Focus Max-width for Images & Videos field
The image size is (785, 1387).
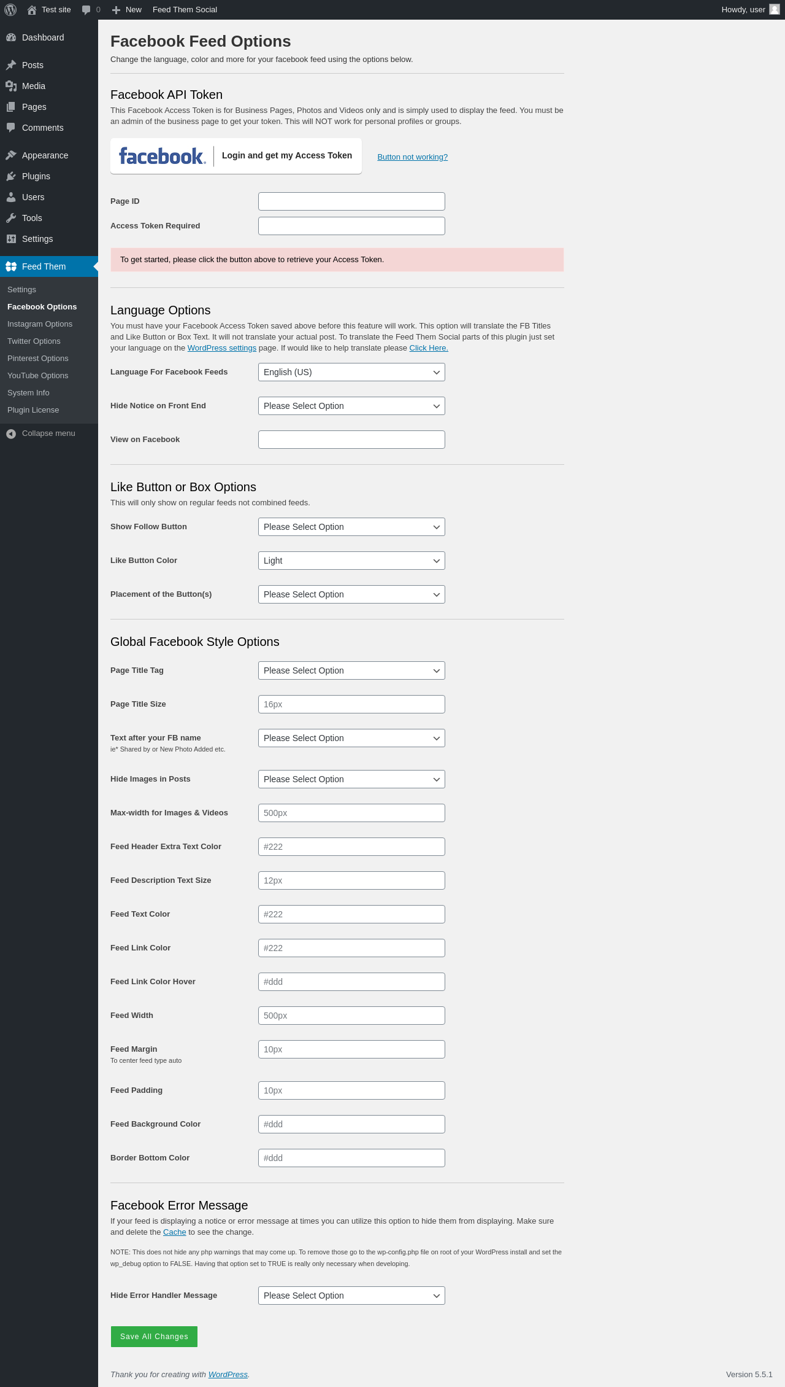[351, 813]
